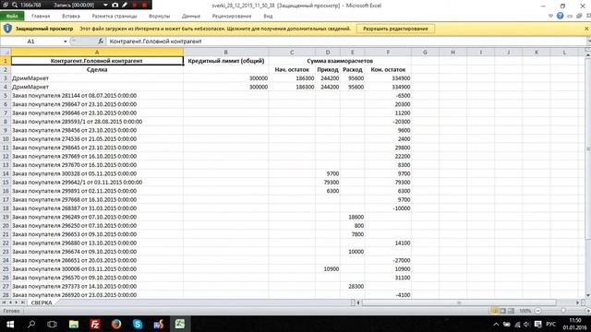Click the Защищенный просмотр message text

[x=44, y=29]
